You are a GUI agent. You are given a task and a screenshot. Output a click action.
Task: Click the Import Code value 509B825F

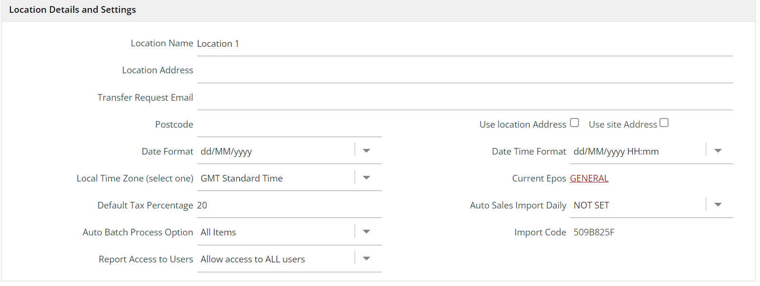tap(594, 232)
